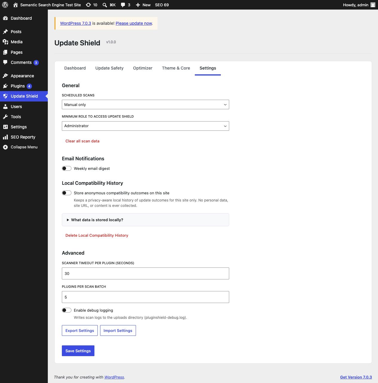
Task: Click the Get Version 7.0.3 link
Action: [x=356, y=377]
